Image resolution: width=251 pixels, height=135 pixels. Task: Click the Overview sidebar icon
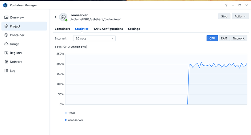(6, 17)
